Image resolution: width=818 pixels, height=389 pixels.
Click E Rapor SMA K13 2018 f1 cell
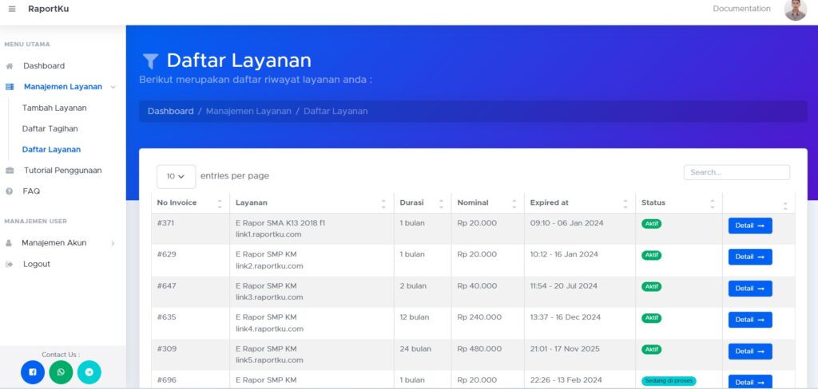(280, 223)
